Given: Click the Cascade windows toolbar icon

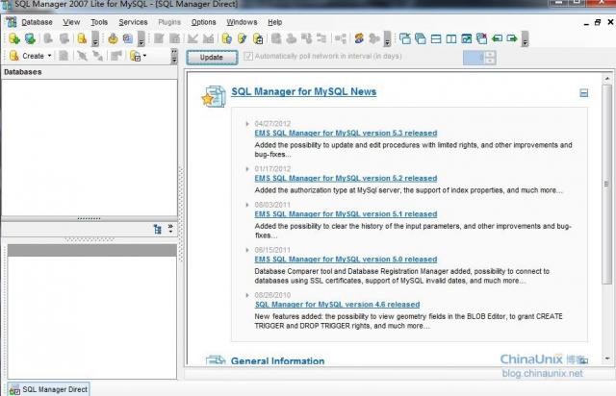Looking at the screenshot, I should point(405,38).
